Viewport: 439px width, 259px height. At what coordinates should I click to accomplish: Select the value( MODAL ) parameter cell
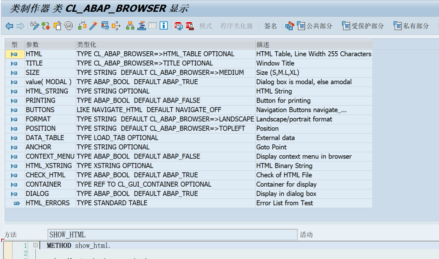click(x=50, y=82)
